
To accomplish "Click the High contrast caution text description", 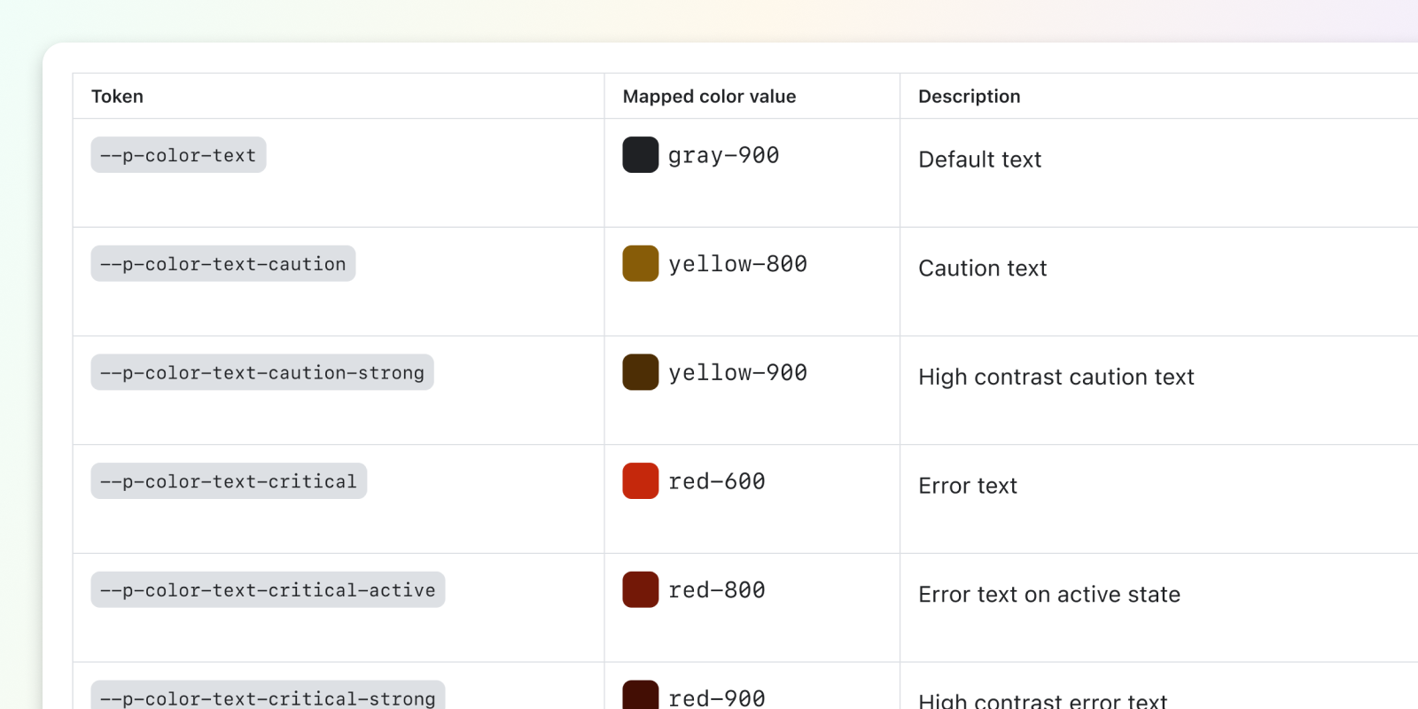I will click(1056, 378).
